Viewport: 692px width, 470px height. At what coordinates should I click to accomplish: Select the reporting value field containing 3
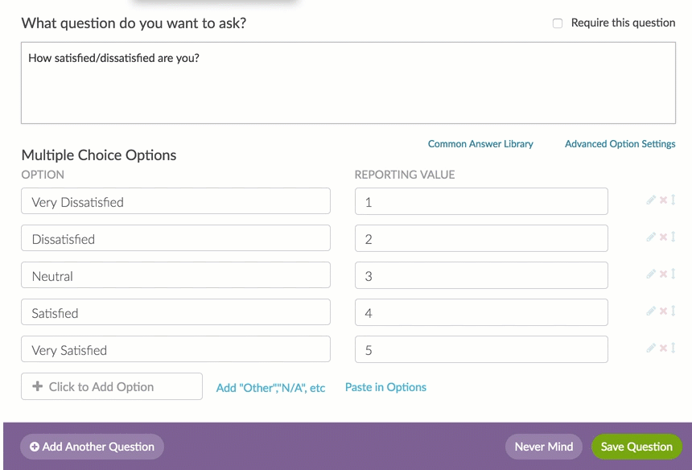[x=481, y=275]
